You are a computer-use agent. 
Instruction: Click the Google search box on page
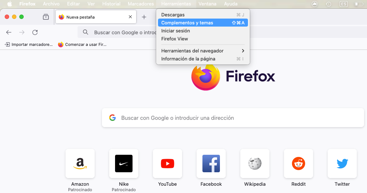coord(233,118)
